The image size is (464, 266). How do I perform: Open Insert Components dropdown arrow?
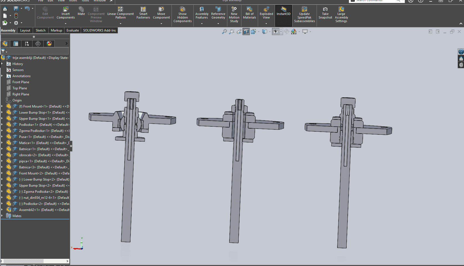pos(66,24)
